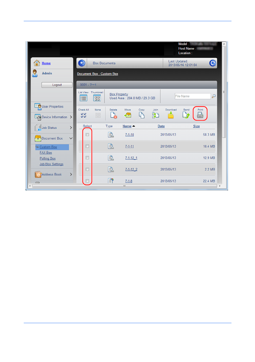Sort by the Size column header
The width and height of the screenshot is (255, 362).
click(196, 126)
